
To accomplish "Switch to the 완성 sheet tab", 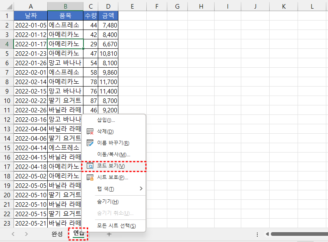I will (x=57, y=234).
